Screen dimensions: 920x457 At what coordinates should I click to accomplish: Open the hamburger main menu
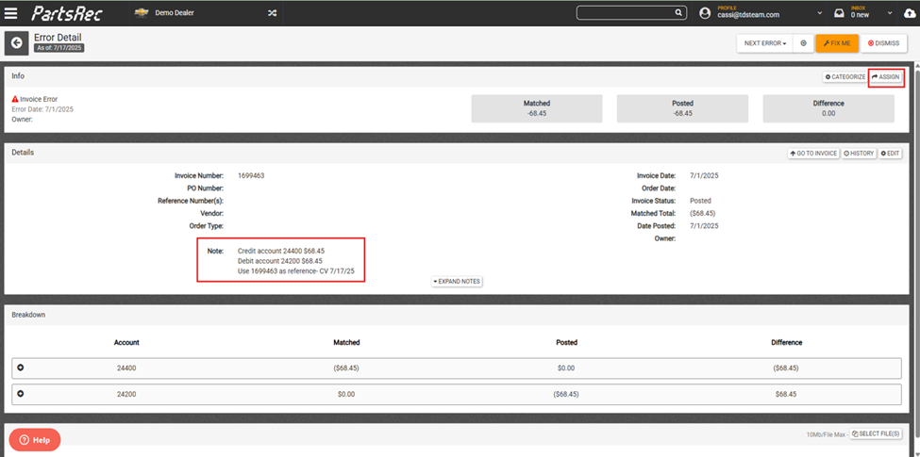coord(10,13)
